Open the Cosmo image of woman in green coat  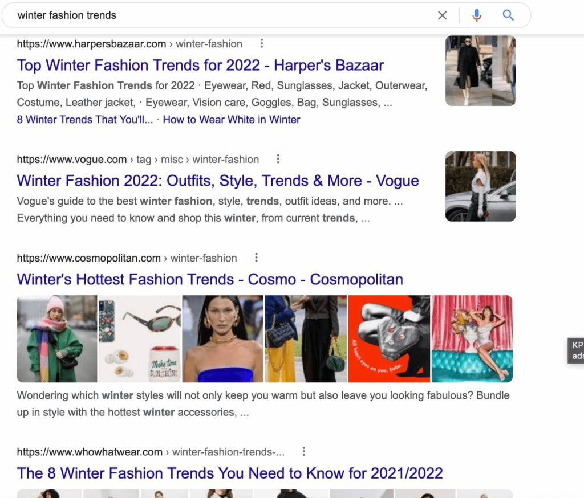57,338
